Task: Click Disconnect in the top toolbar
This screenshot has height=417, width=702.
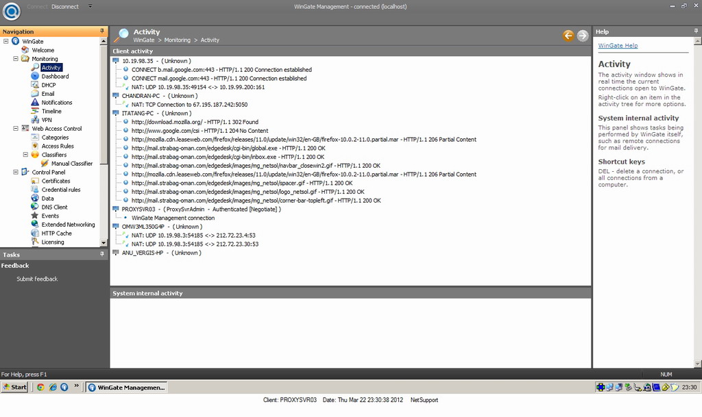Action: tap(65, 7)
